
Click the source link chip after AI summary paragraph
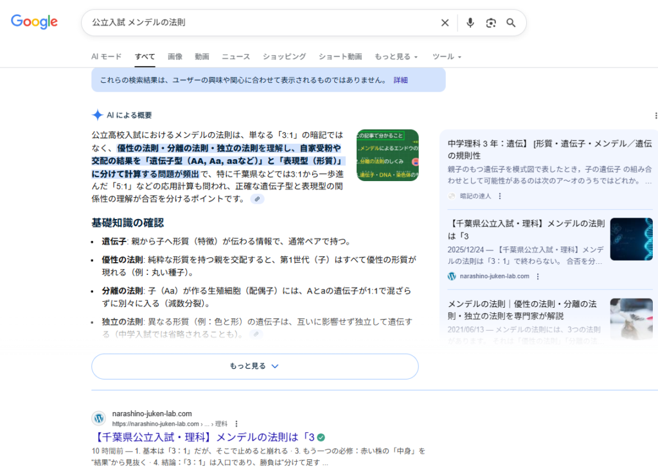click(x=257, y=199)
